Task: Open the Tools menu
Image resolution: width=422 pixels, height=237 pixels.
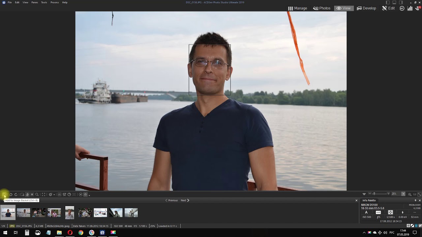Action: [44, 2]
